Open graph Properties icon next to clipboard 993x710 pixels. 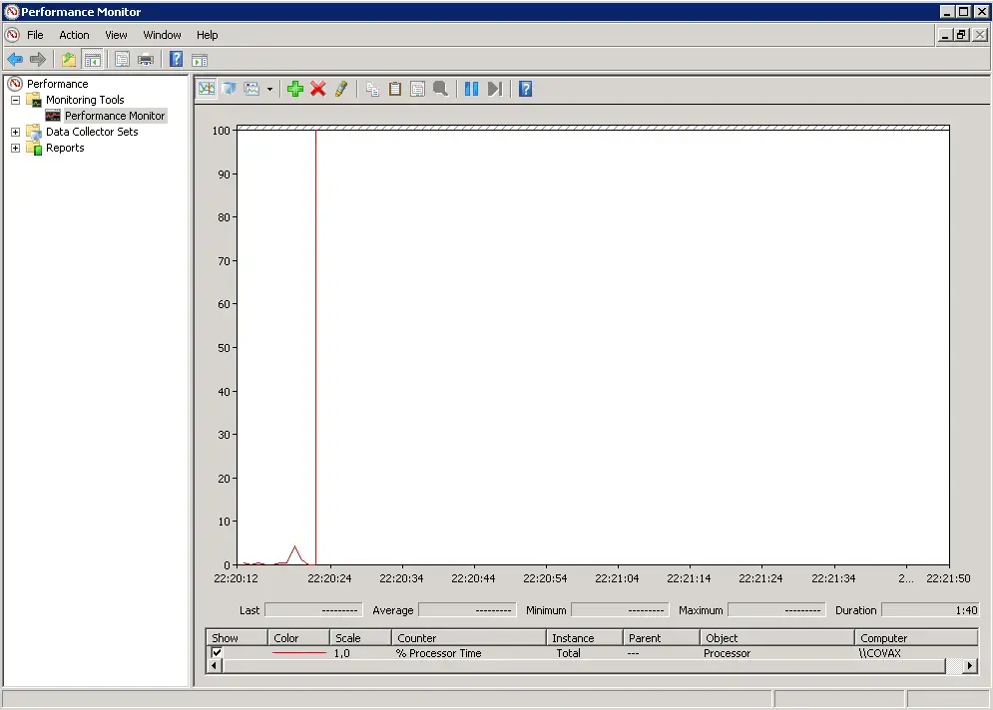click(x=417, y=89)
